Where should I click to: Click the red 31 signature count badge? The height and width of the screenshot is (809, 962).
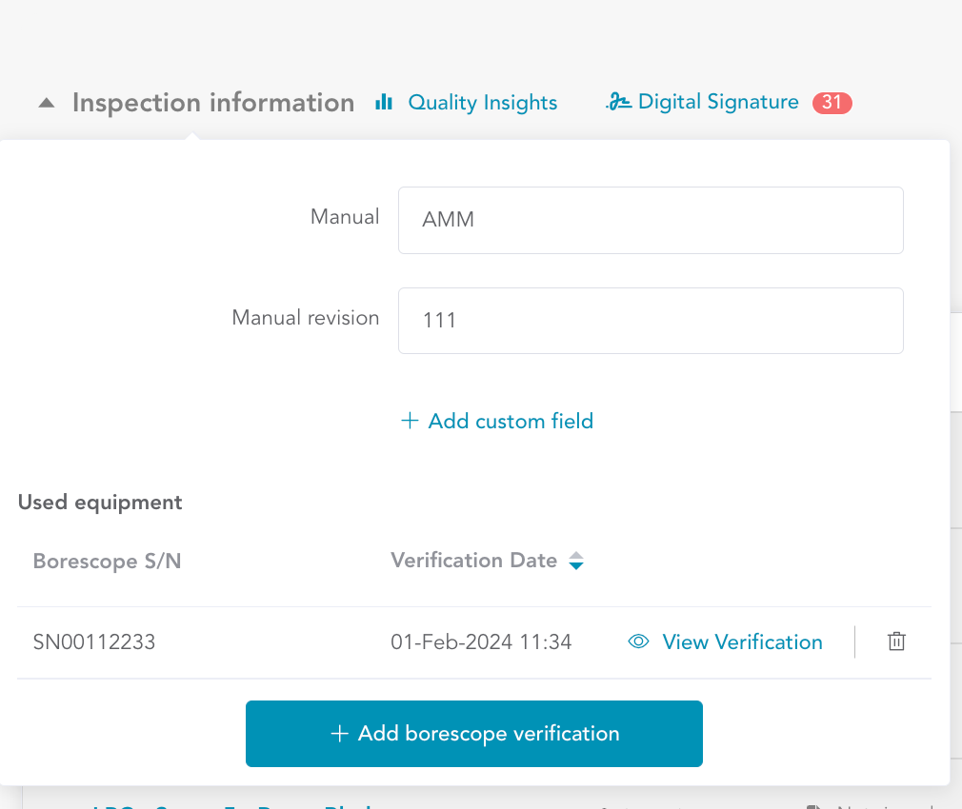[832, 103]
